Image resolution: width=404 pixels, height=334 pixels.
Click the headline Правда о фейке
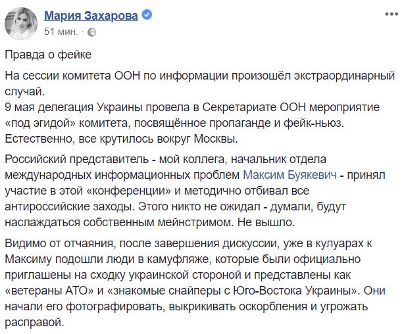48,55
